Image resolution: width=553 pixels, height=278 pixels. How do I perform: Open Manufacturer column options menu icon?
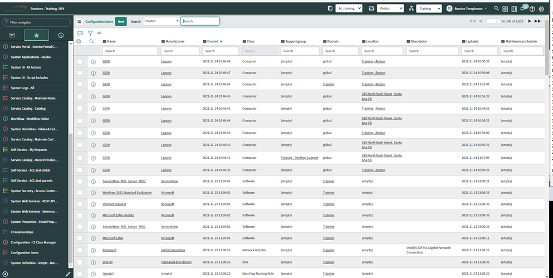tap(163, 41)
